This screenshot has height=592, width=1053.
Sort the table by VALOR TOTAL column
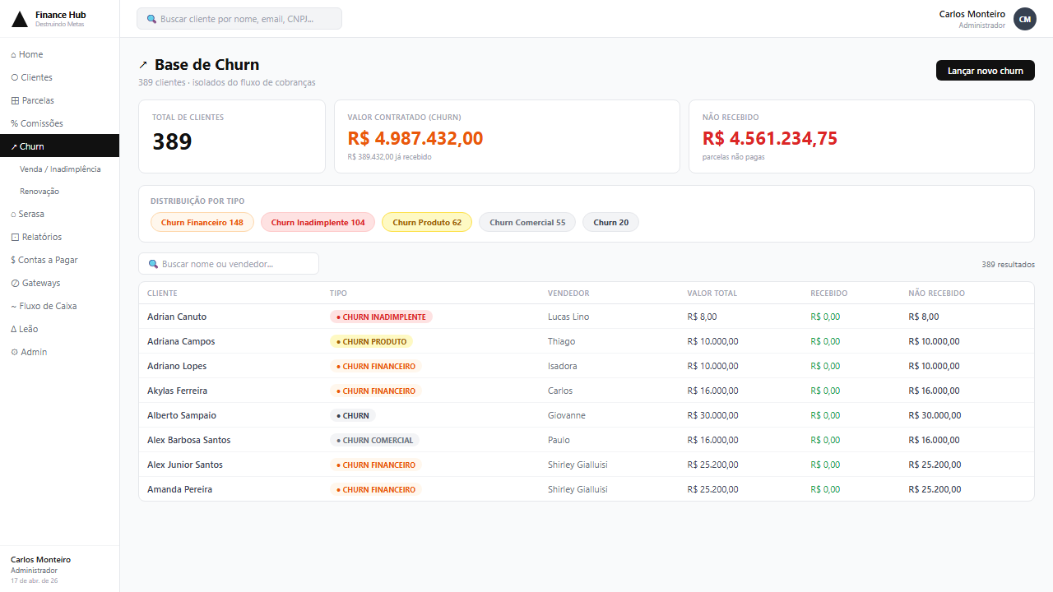tap(712, 293)
